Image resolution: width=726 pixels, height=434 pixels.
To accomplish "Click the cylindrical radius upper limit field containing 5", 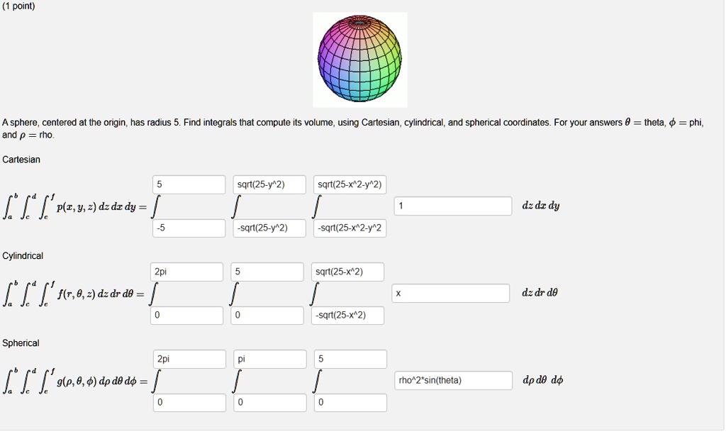I will point(267,272).
